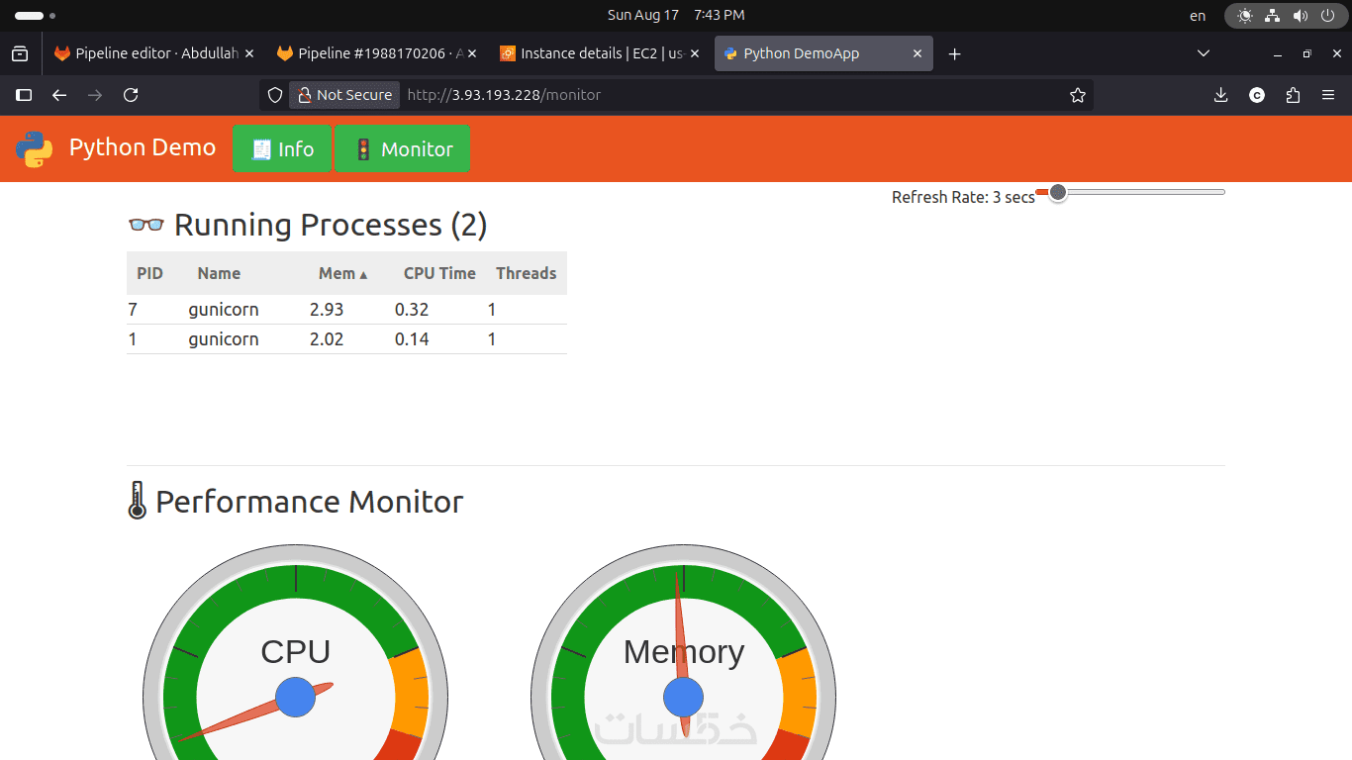1352x760 pixels.
Task: Open the Info page button
Action: tap(282, 148)
